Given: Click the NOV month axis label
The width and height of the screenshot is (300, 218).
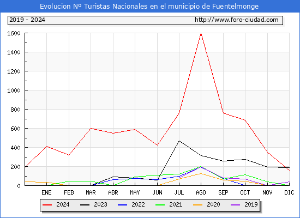Looking at the screenshot, I should pyautogui.click(x=267, y=192).
